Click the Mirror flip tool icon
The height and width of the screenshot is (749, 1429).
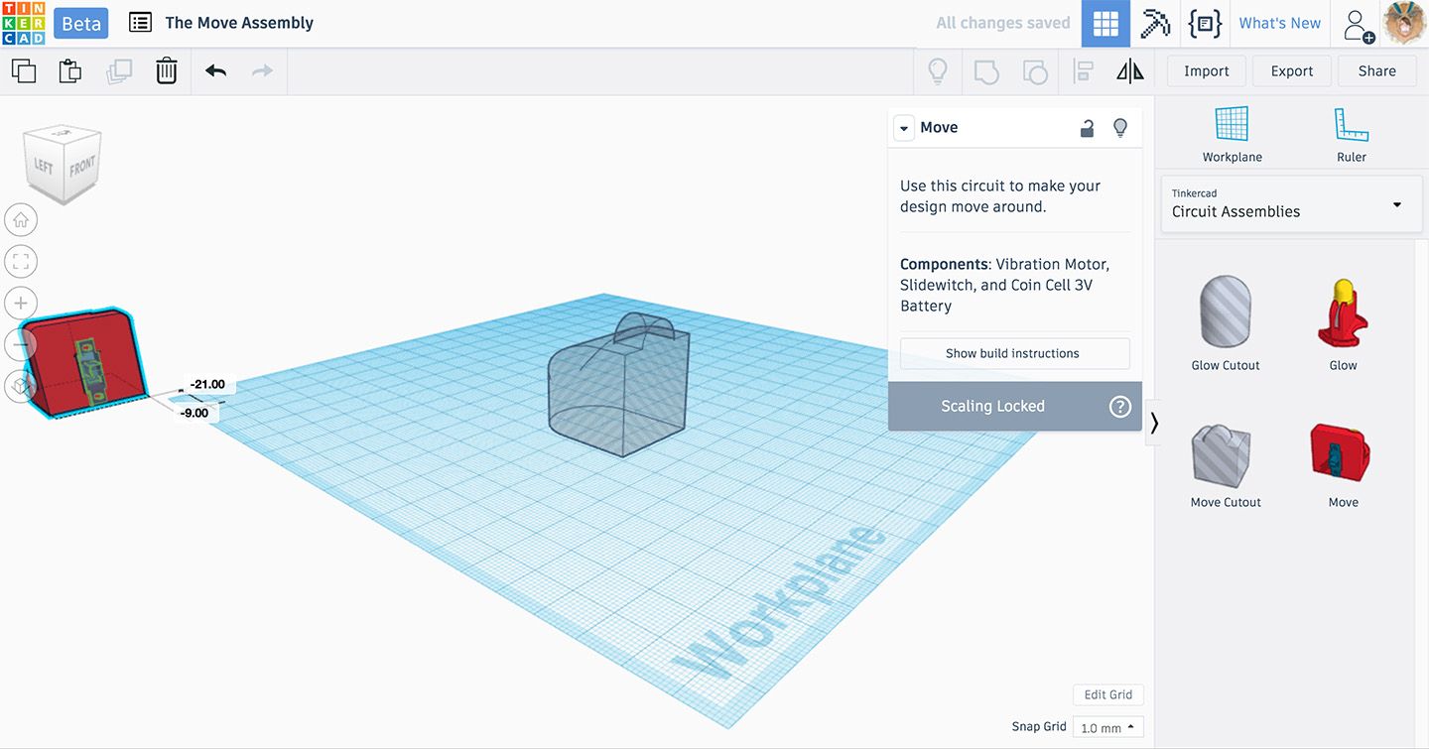tap(1129, 71)
